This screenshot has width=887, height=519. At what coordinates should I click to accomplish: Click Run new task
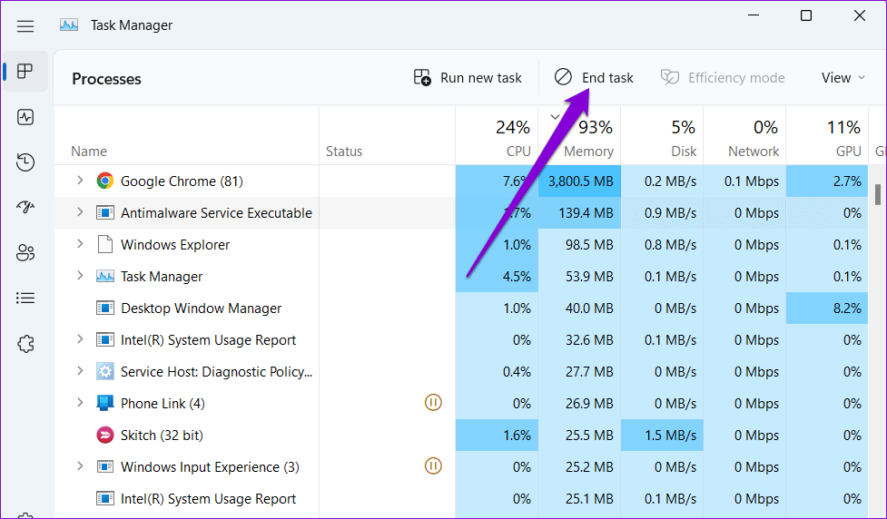pyautogui.click(x=468, y=77)
